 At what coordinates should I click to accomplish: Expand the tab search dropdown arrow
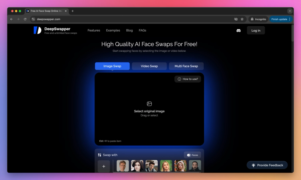[x=290, y=11]
